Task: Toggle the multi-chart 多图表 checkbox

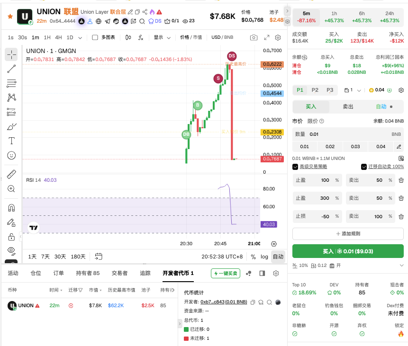Action: pos(95,37)
